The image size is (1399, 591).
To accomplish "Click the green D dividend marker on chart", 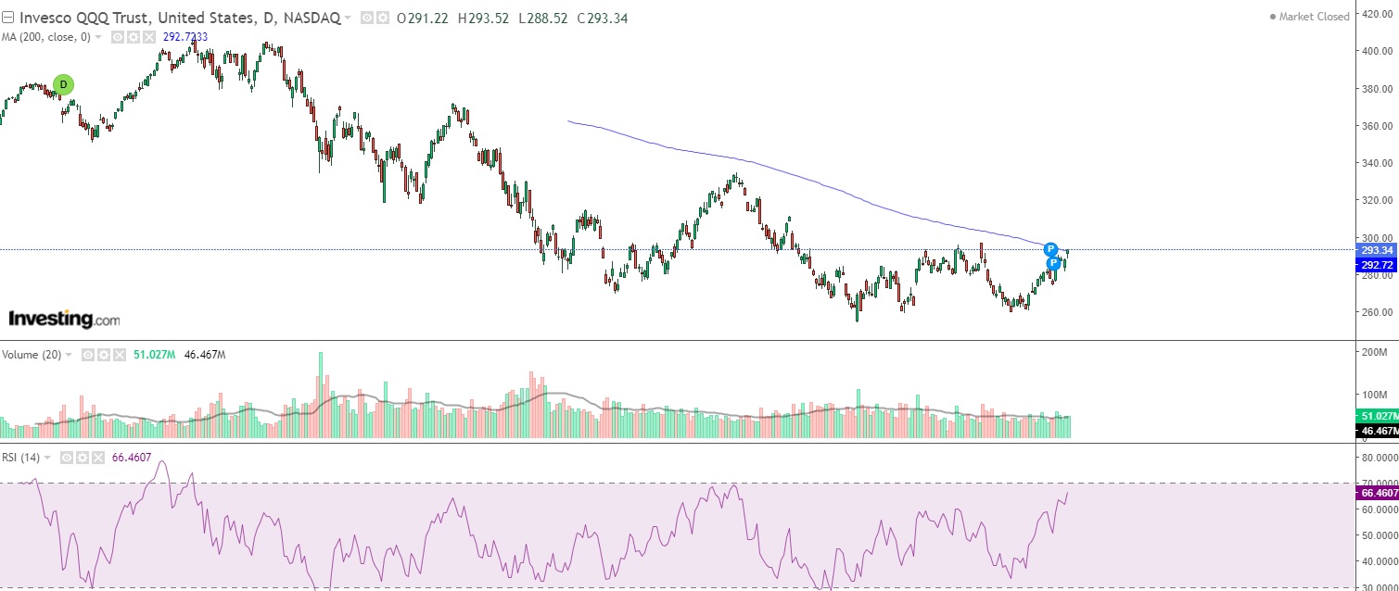I will (63, 84).
